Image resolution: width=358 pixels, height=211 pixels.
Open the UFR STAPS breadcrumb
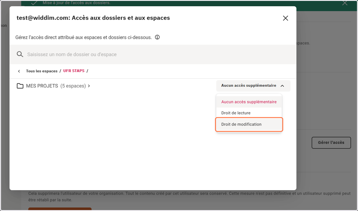[74, 71]
